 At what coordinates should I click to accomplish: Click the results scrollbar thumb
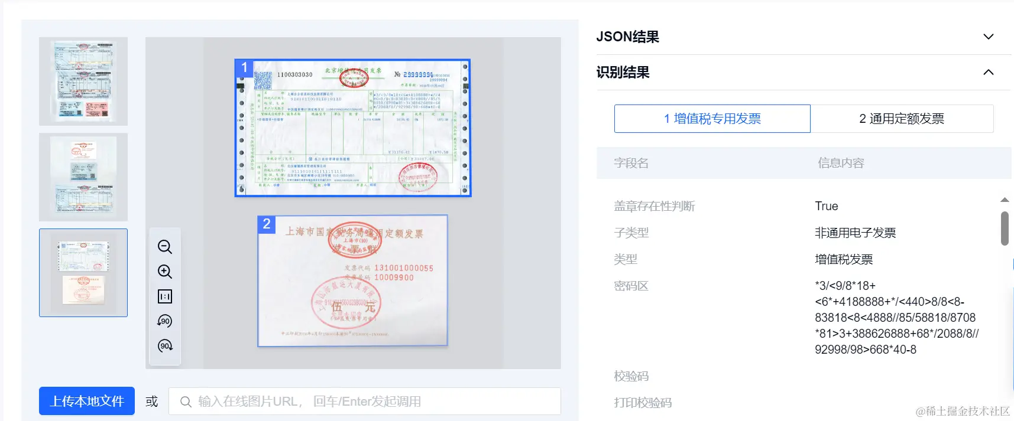point(1005,229)
